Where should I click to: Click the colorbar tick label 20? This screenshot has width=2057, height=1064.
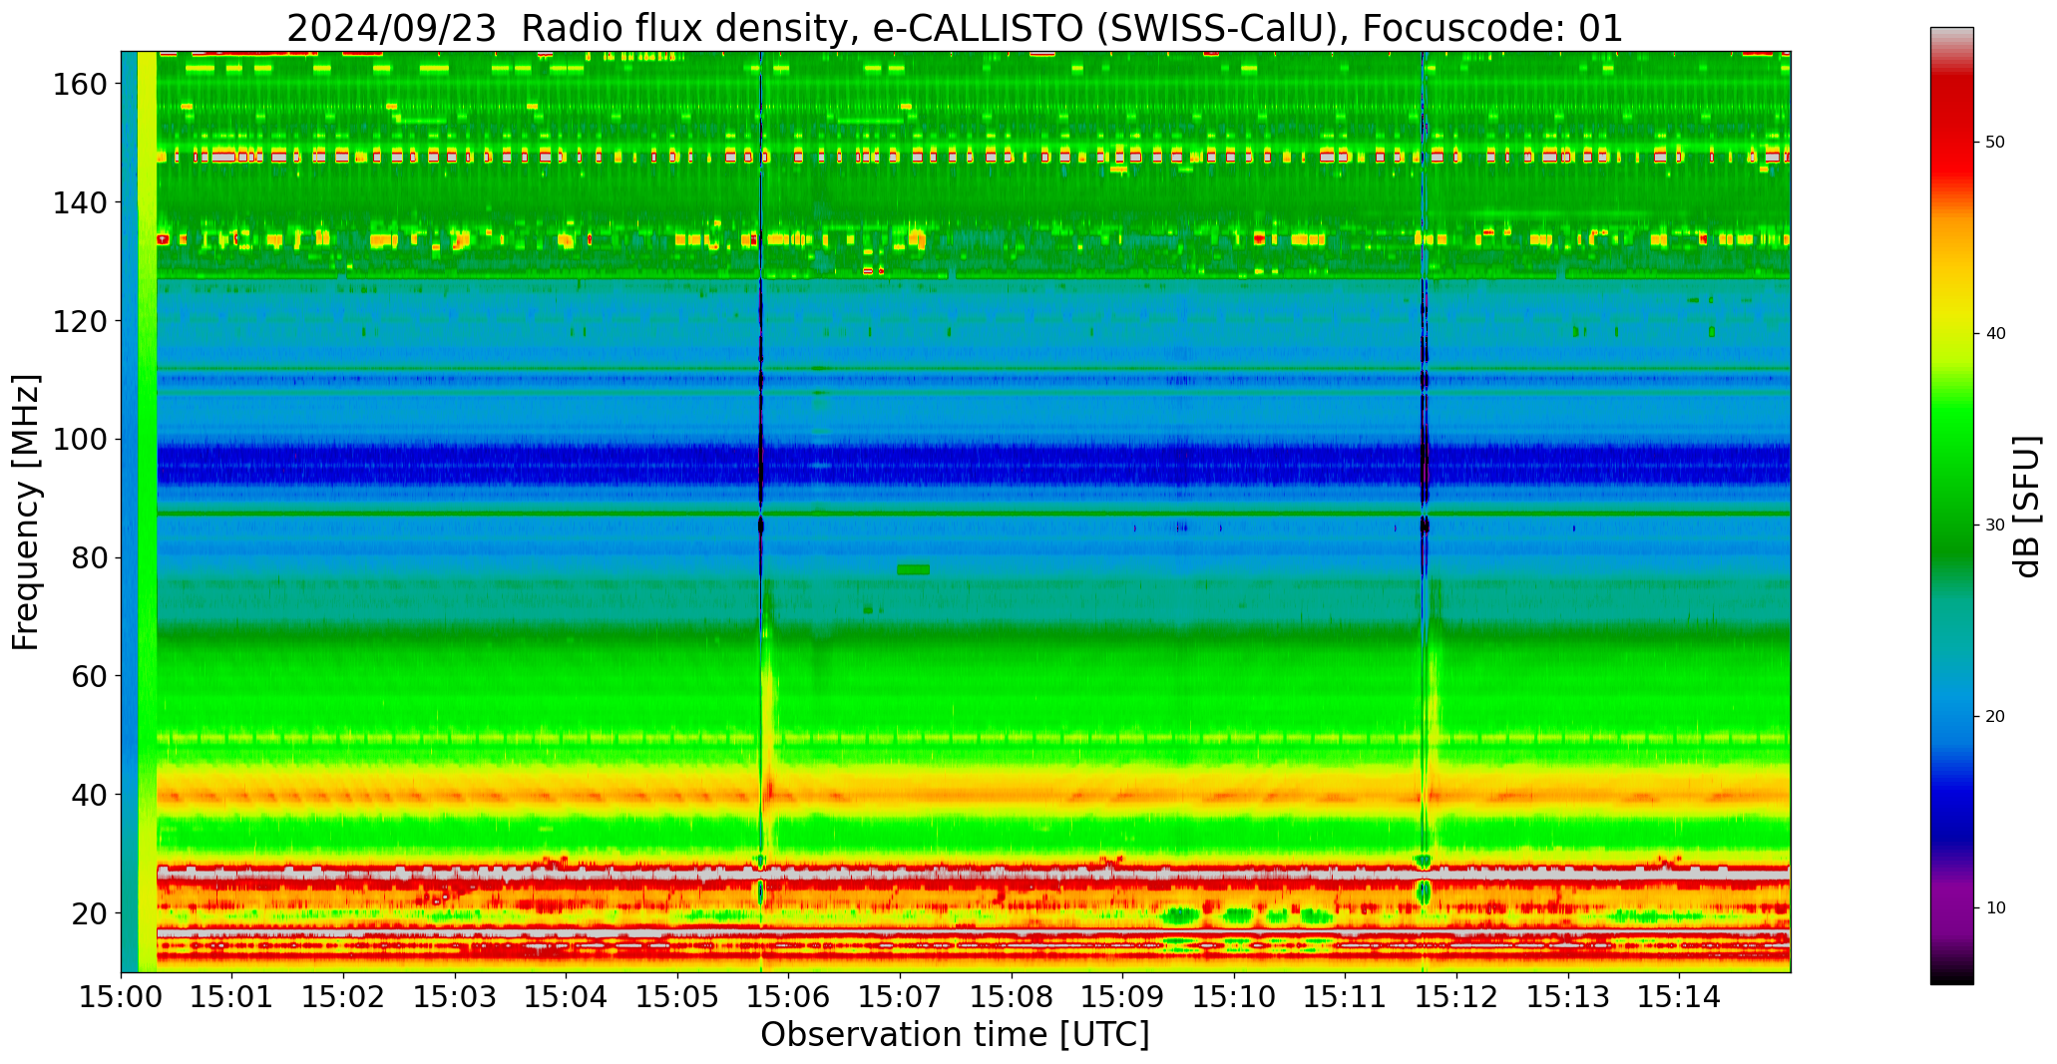(x=1995, y=717)
